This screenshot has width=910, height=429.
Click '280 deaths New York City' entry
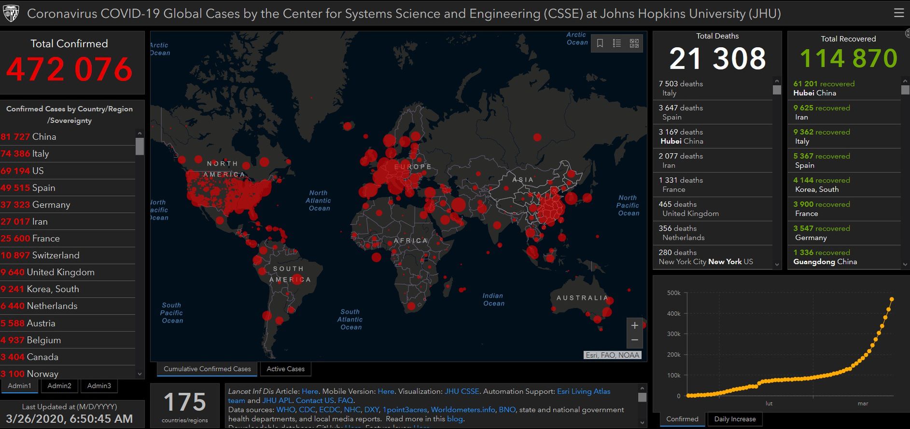click(713, 257)
